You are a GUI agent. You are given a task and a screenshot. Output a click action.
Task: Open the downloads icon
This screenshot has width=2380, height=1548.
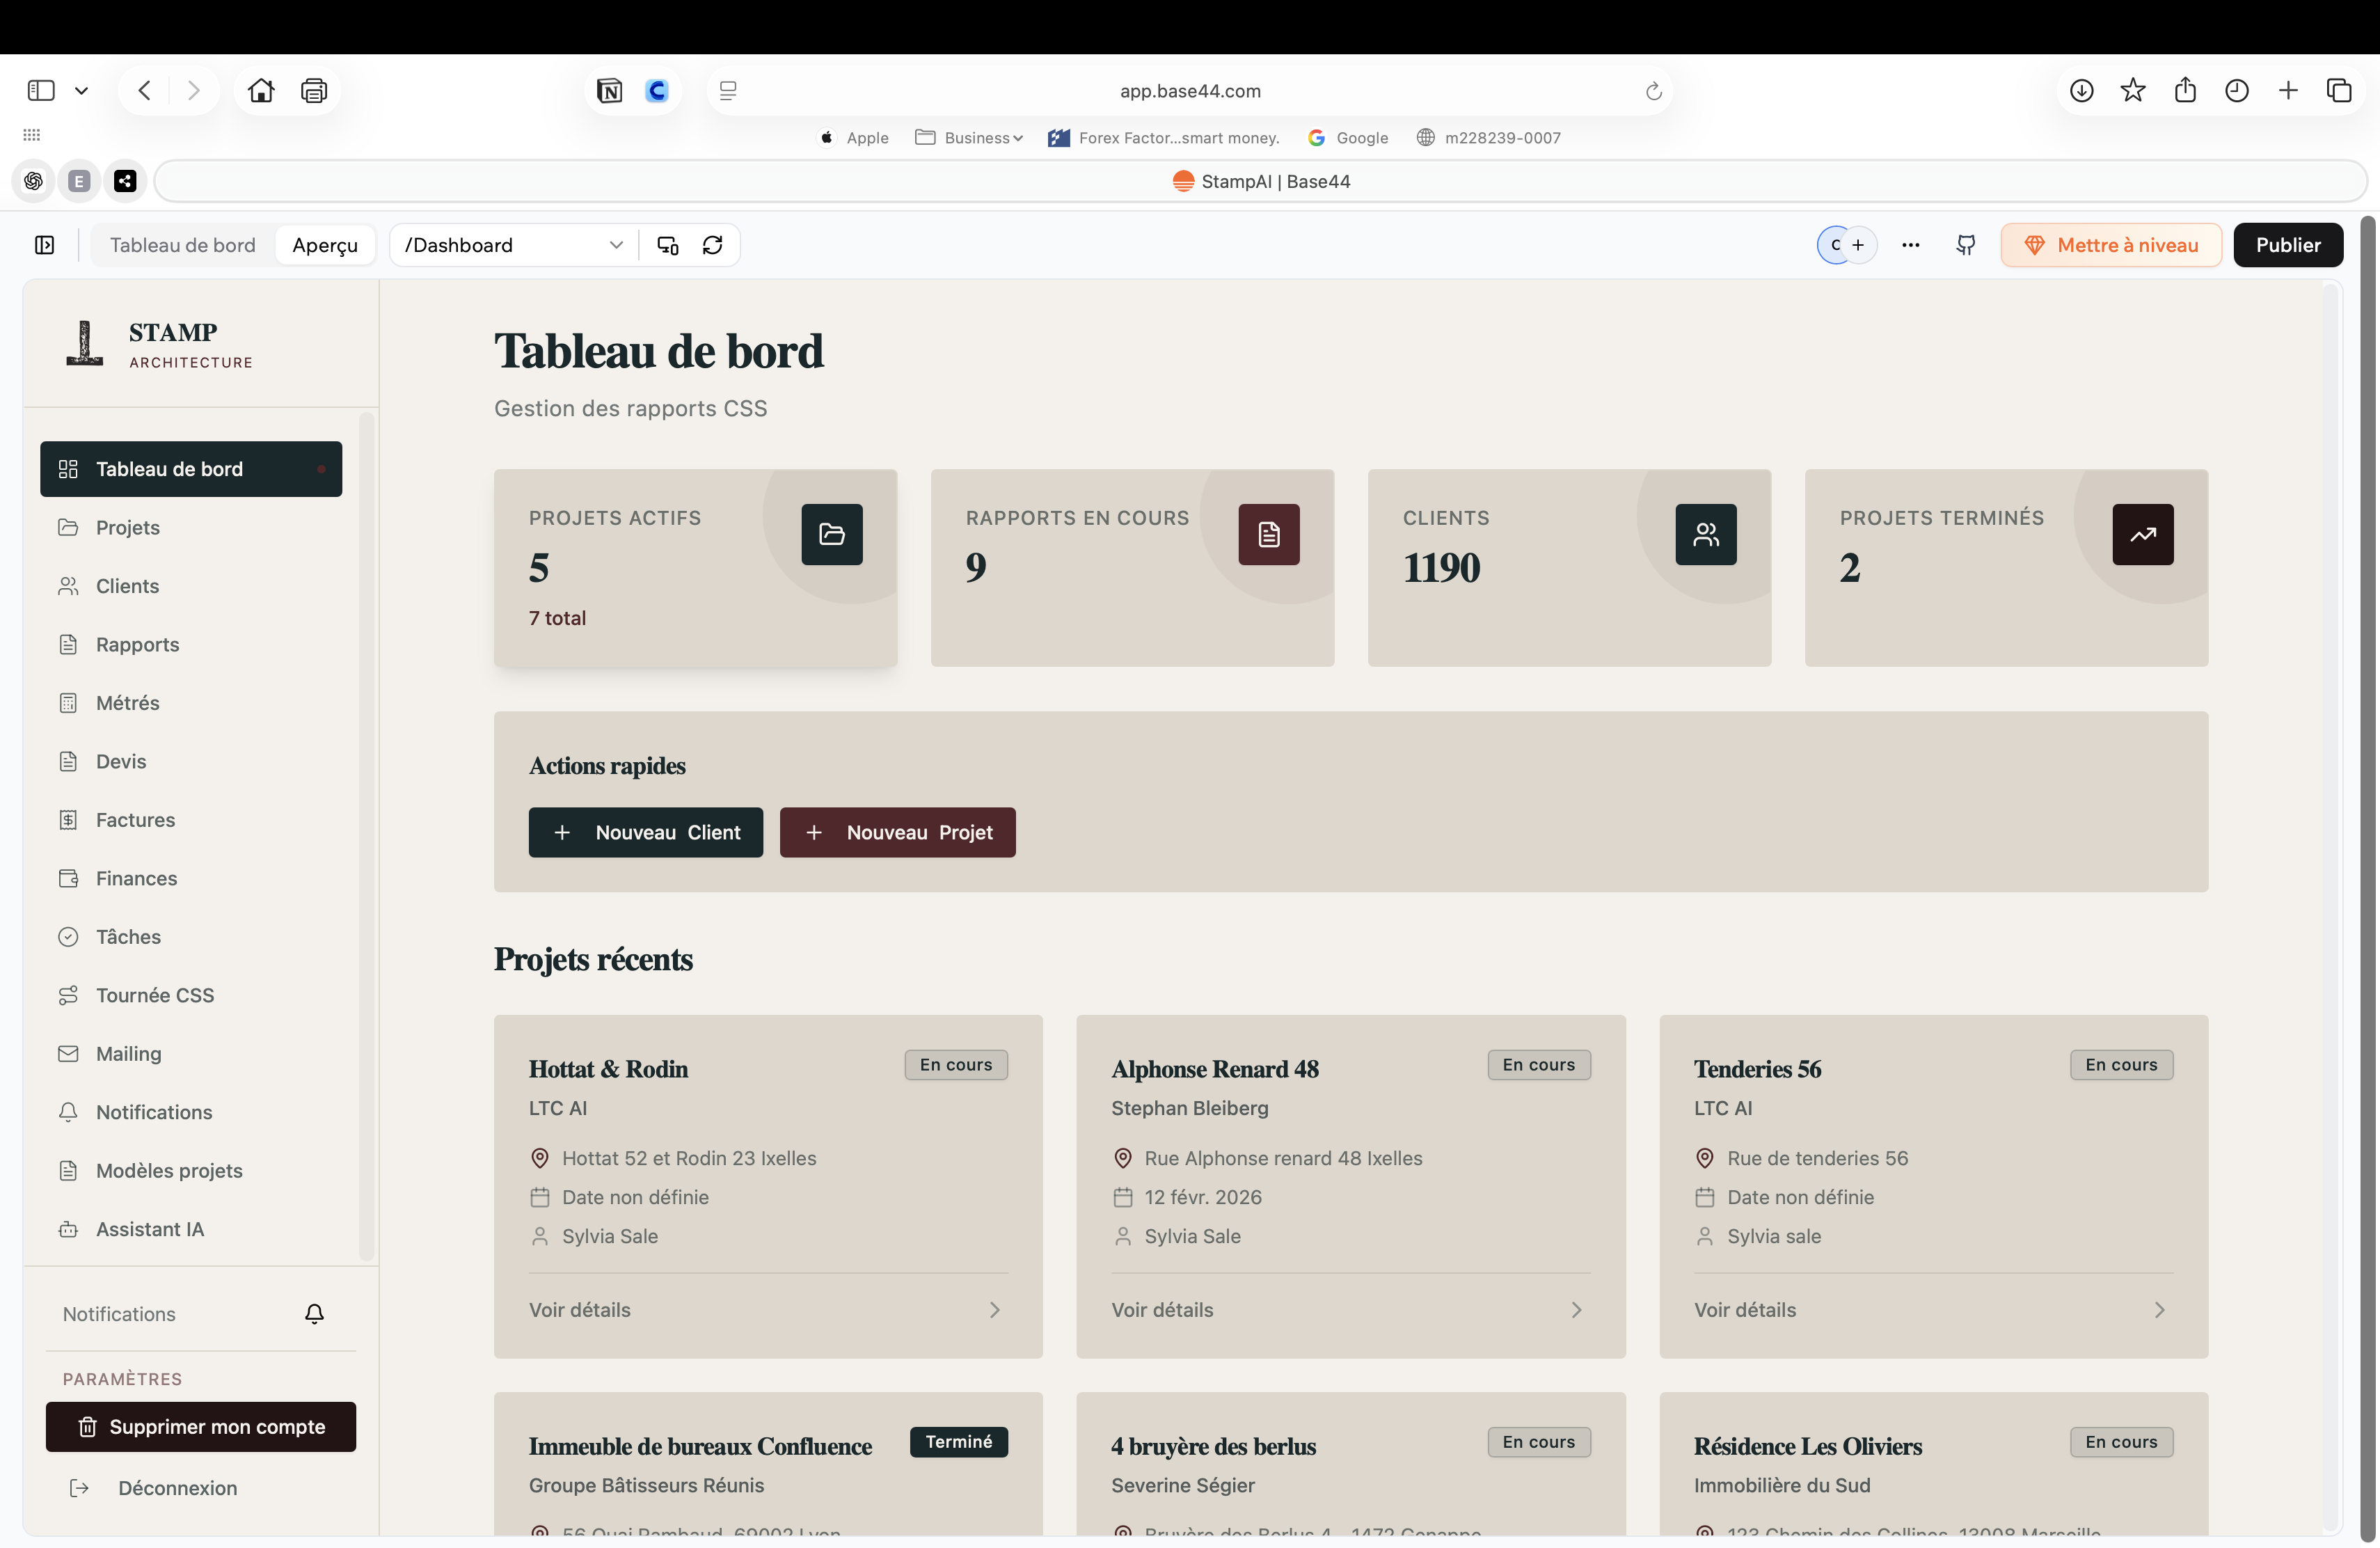click(x=2081, y=91)
